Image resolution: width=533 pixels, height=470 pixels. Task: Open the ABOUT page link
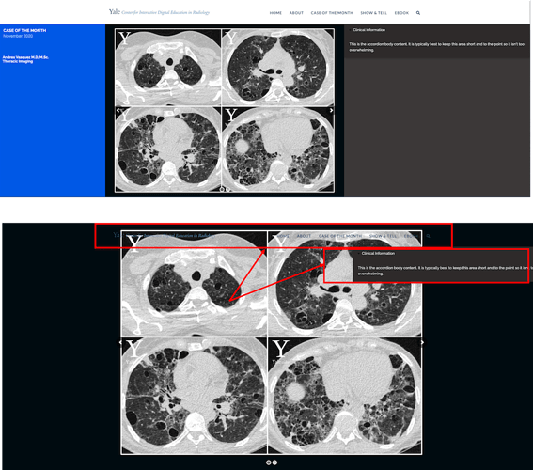tap(296, 13)
